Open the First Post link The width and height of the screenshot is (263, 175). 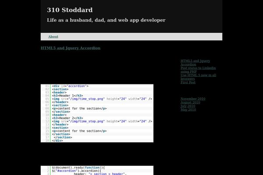188,82
